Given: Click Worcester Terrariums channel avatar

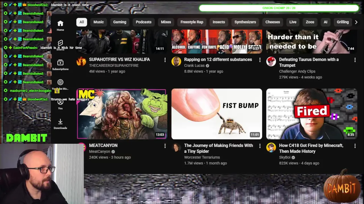Looking at the screenshot, I should click(x=176, y=147).
